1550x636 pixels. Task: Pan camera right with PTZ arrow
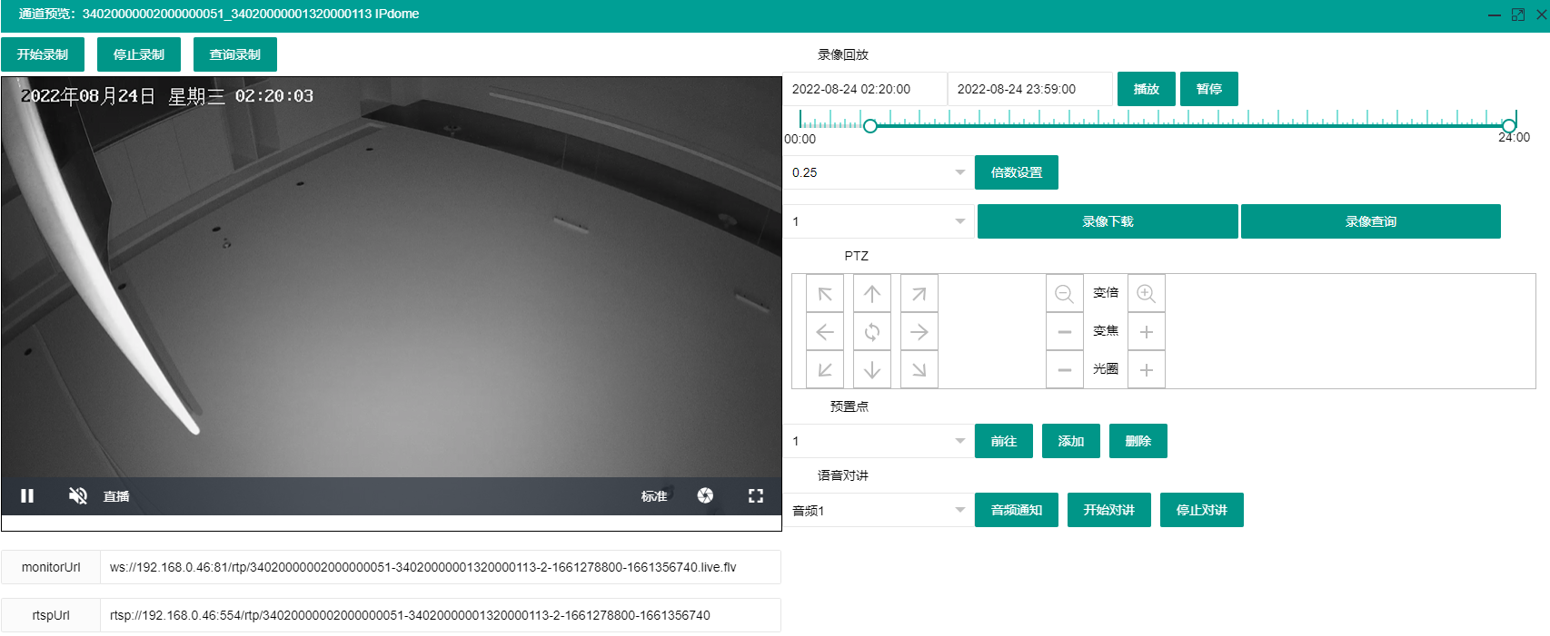[x=919, y=332]
